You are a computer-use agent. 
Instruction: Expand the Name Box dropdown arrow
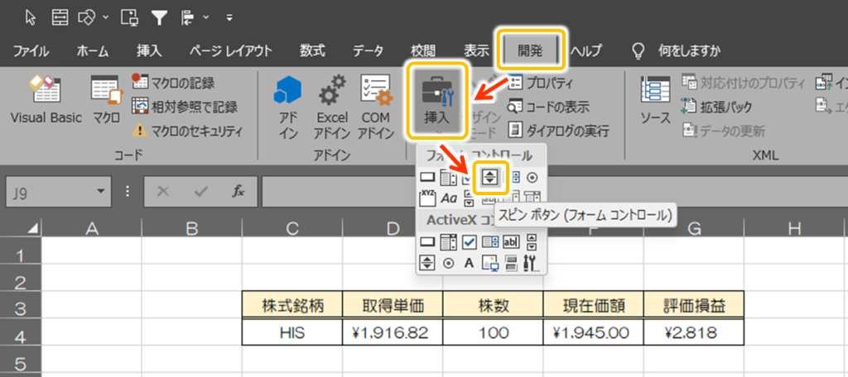click(x=100, y=191)
